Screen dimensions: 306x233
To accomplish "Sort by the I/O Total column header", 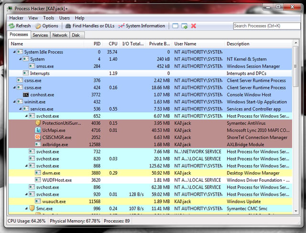I will [133, 44].
